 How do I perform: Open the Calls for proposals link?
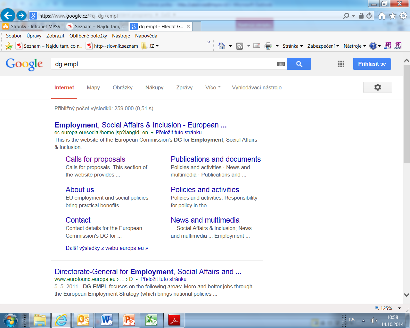coord(95,159)
